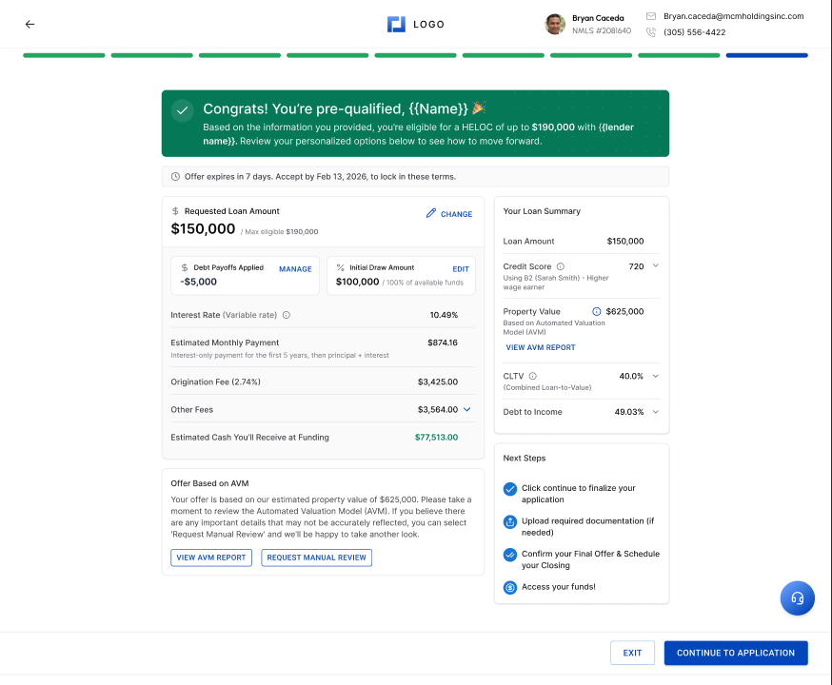Click the 49.03% debt to income value

point(629,412)
